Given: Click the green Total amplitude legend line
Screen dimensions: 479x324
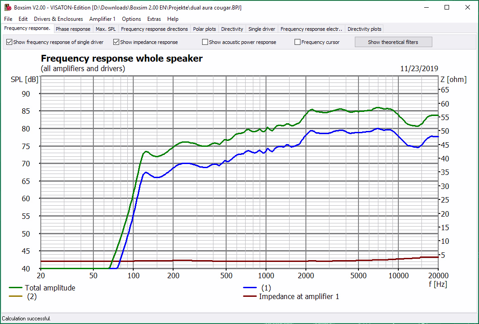Looking at the screenshot, I should click(16, 288).
